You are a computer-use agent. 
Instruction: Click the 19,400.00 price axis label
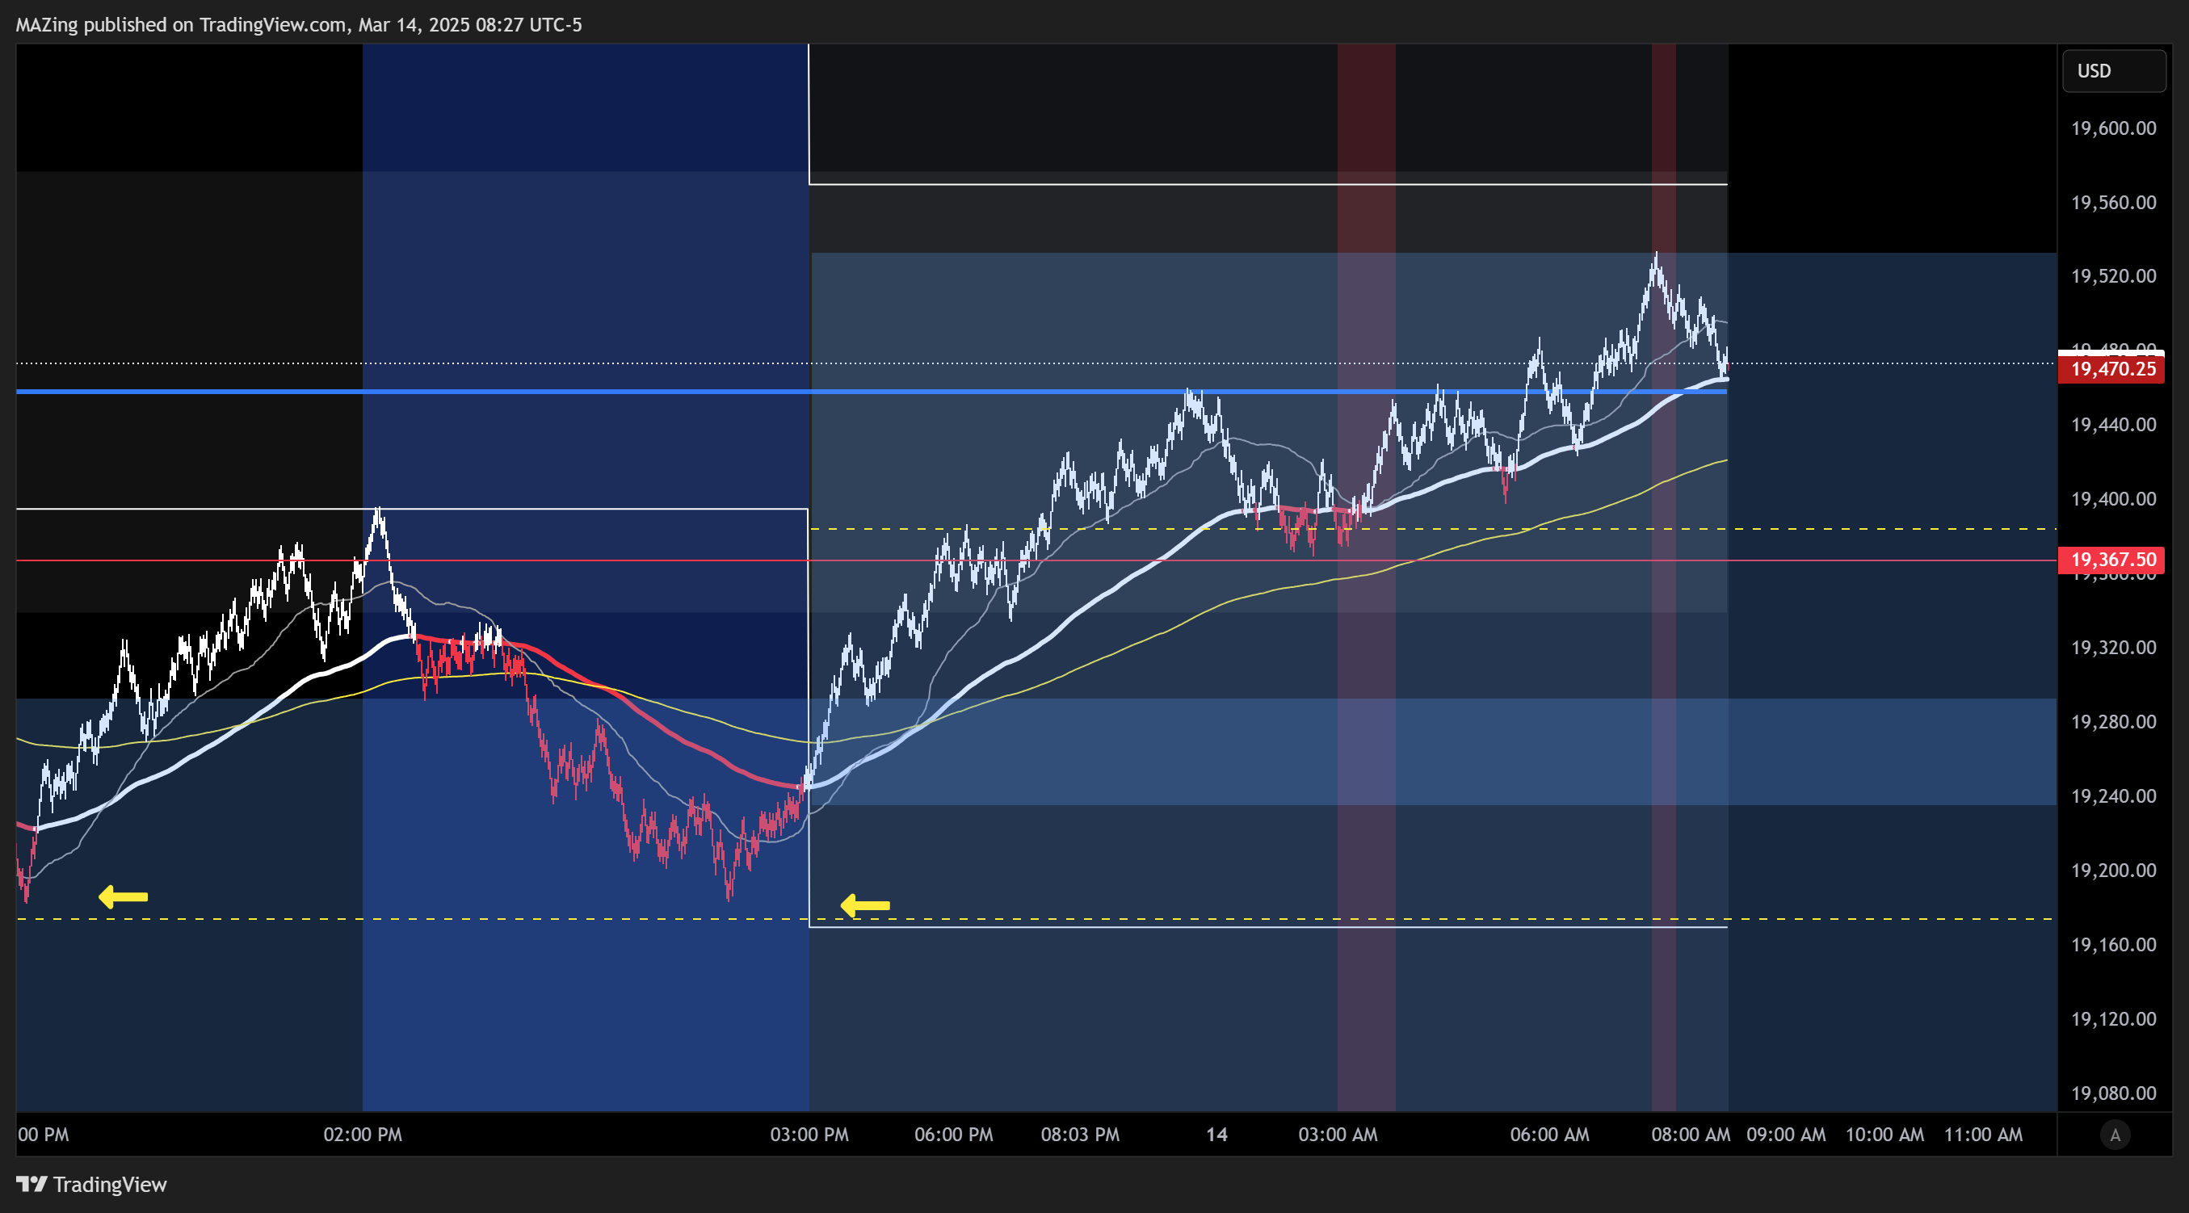click(2113, 498)
